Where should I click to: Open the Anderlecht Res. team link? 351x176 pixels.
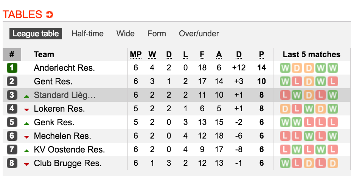coord(64,68)
